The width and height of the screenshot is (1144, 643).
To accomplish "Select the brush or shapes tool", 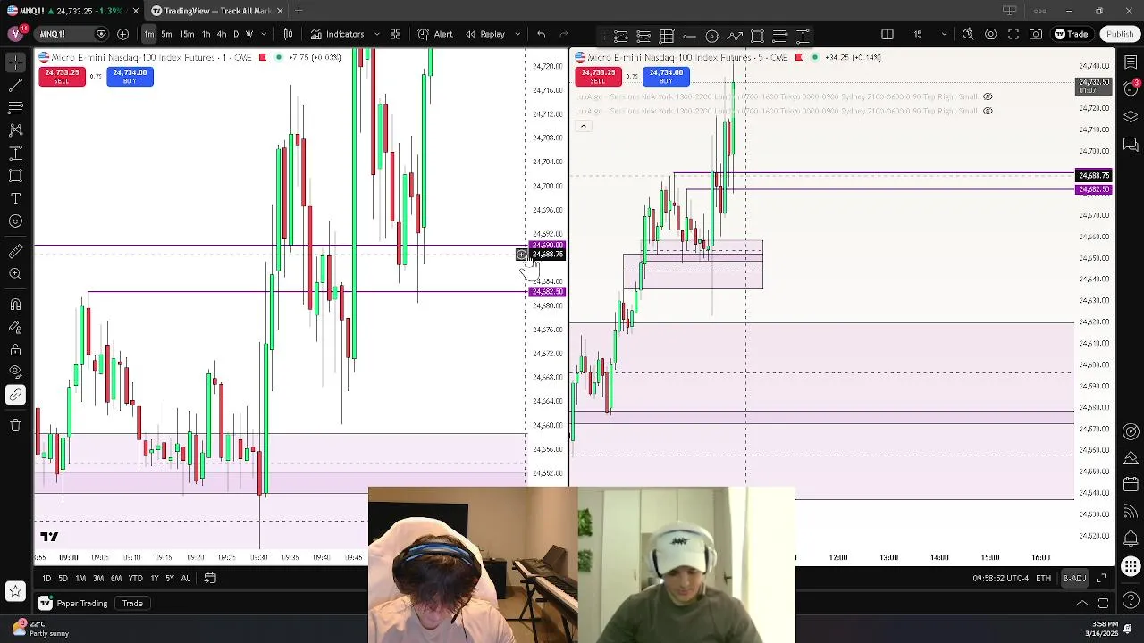I will point(15,175).
